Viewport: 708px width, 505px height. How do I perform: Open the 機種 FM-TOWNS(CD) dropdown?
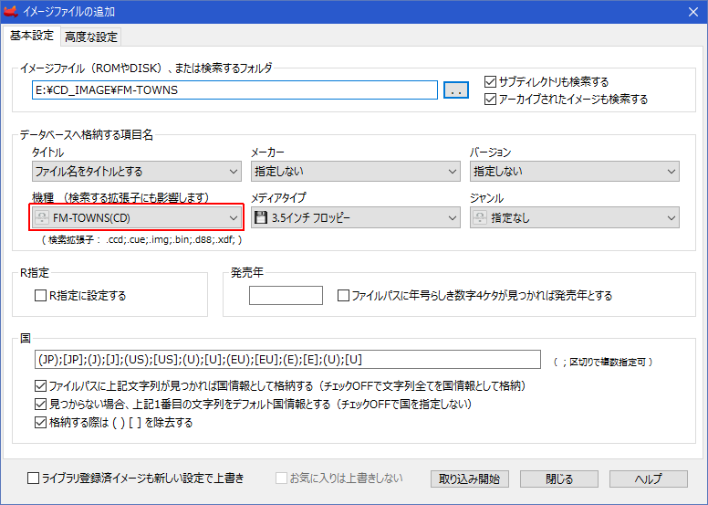tap(136, 217)
